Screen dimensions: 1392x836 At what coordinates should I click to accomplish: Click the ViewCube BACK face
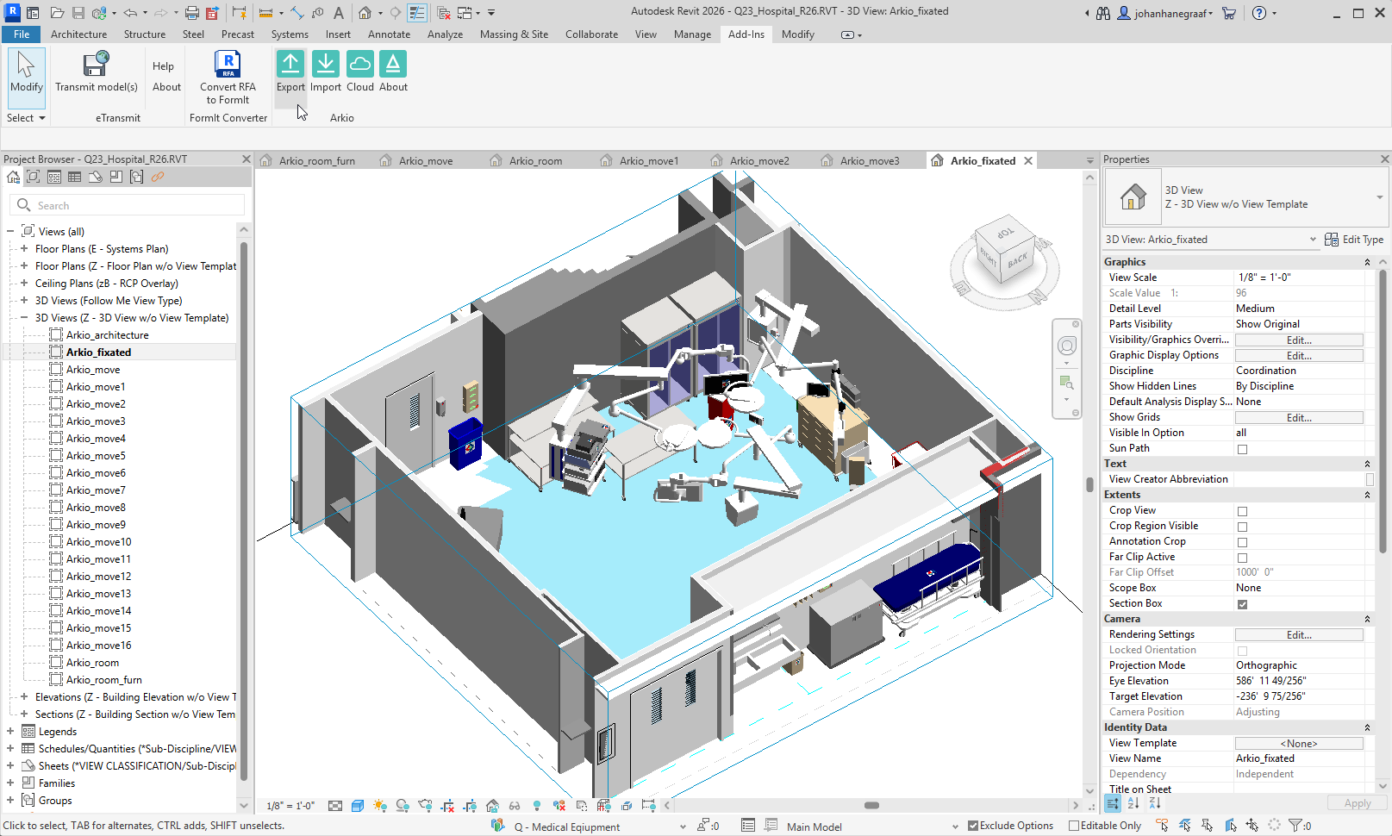pyautogui.click(x=1017, y=259)
